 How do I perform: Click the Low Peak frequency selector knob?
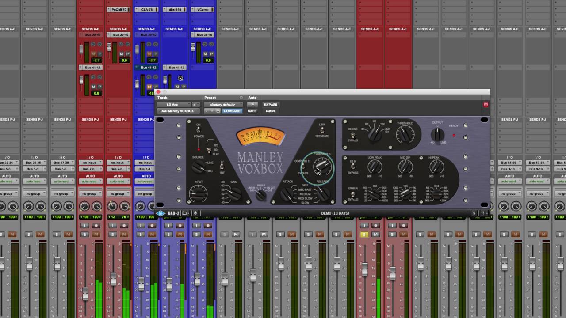[x=375, y=194]
